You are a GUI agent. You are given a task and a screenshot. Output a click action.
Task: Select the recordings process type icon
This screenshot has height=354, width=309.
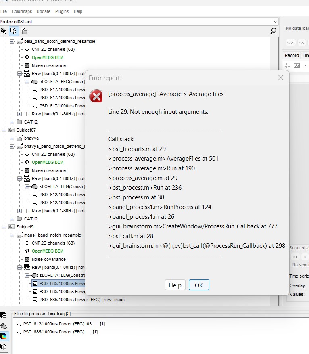pyautogui.click(x=4, y=316)
